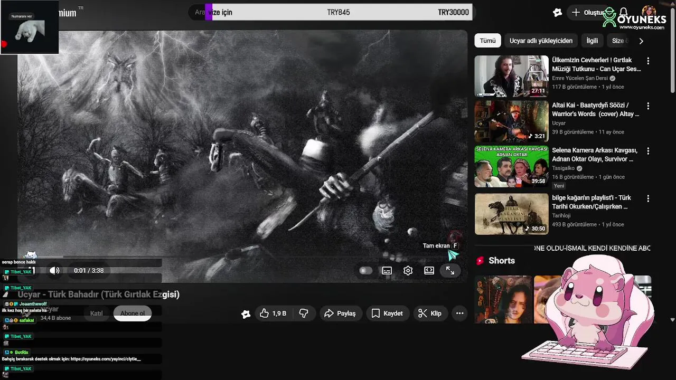This screenshot has width=676, height=380.
Task: Open the Selena Kamera Arkası Kavgası title
Action: (595, 155)
